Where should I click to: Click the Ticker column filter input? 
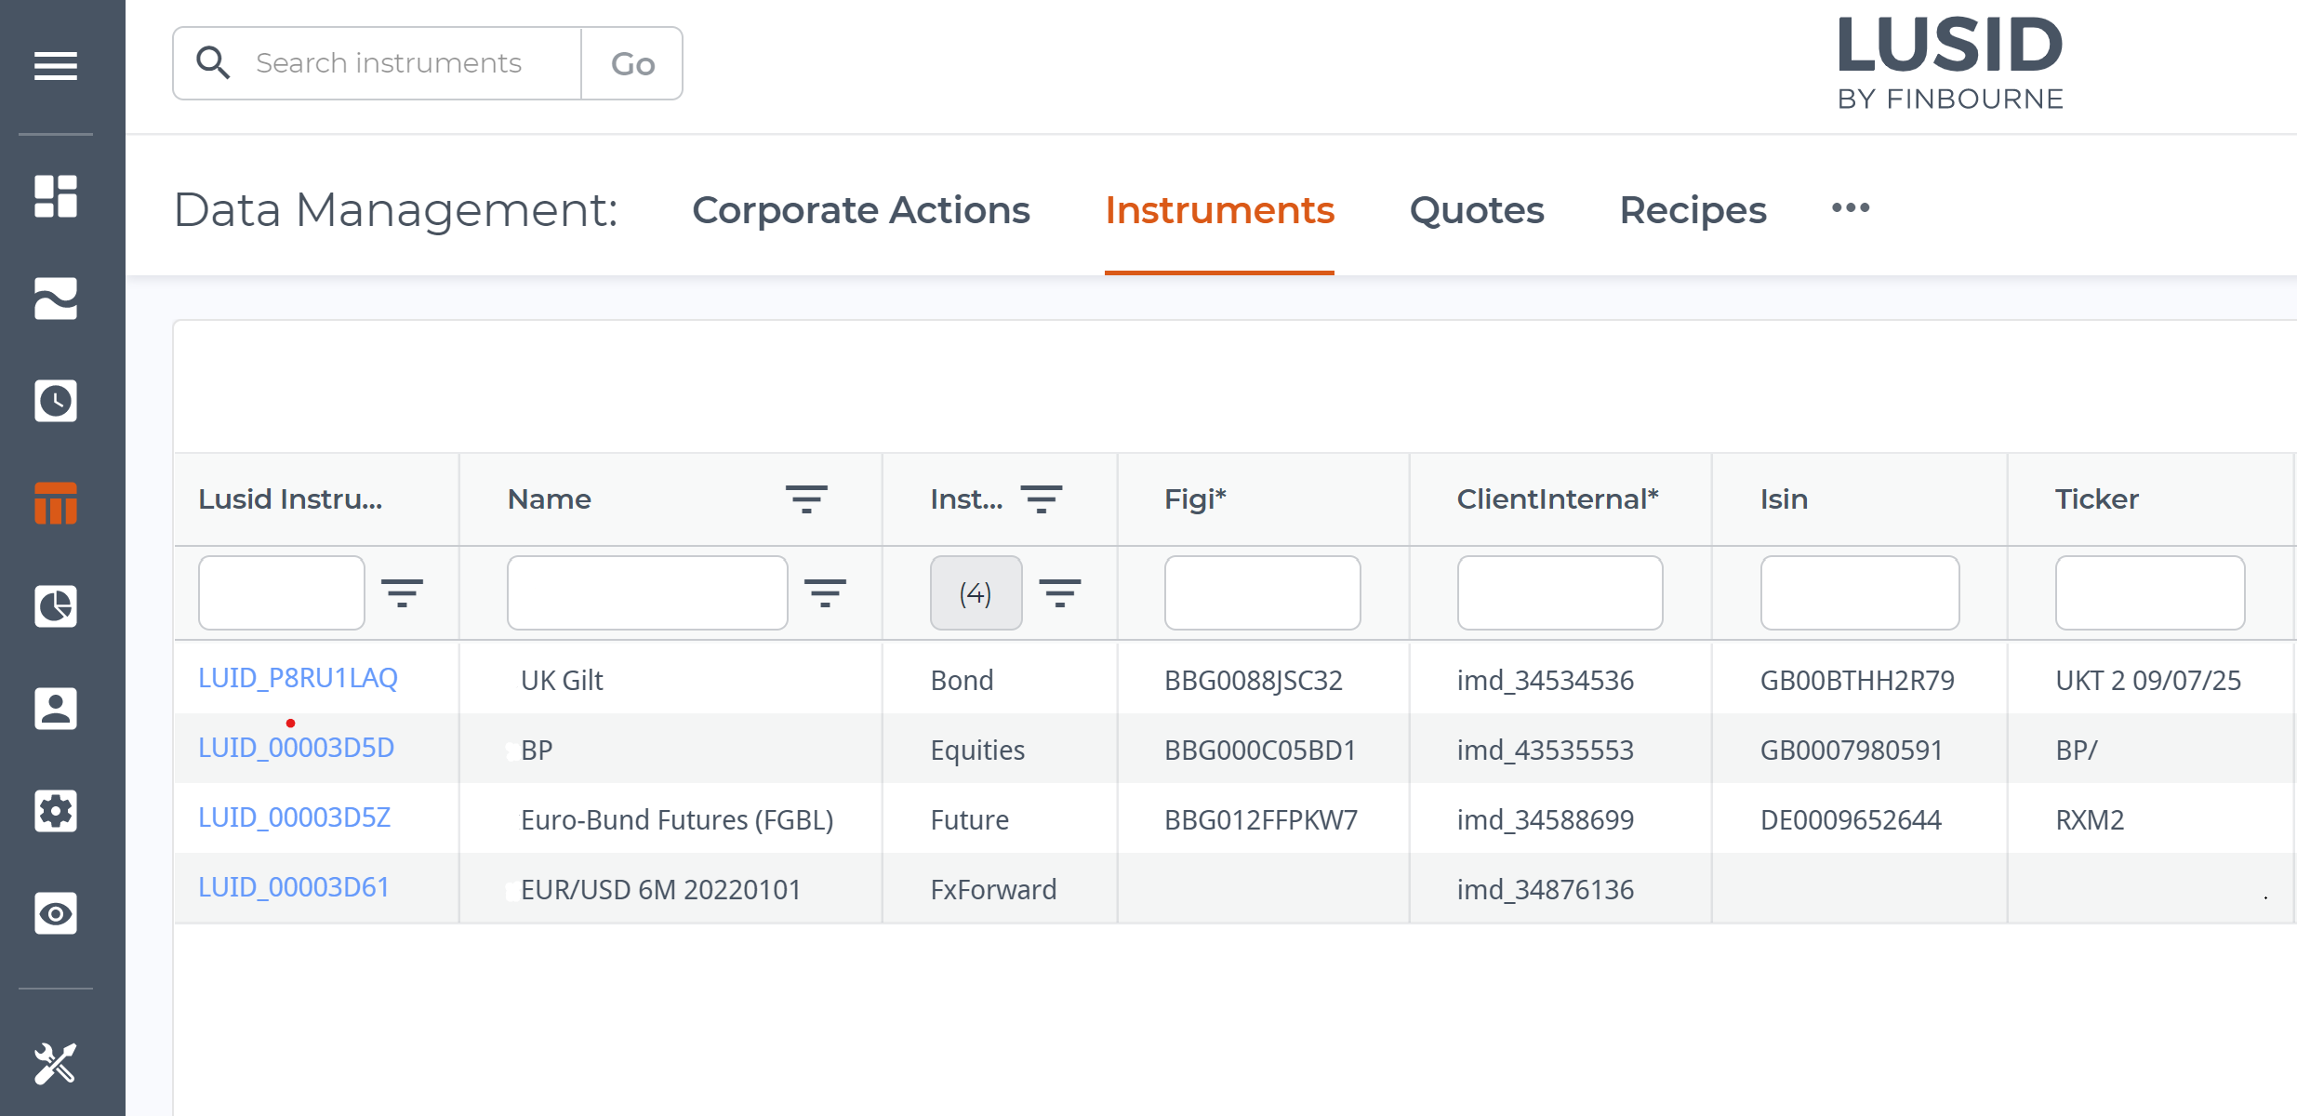(2150, 592)
